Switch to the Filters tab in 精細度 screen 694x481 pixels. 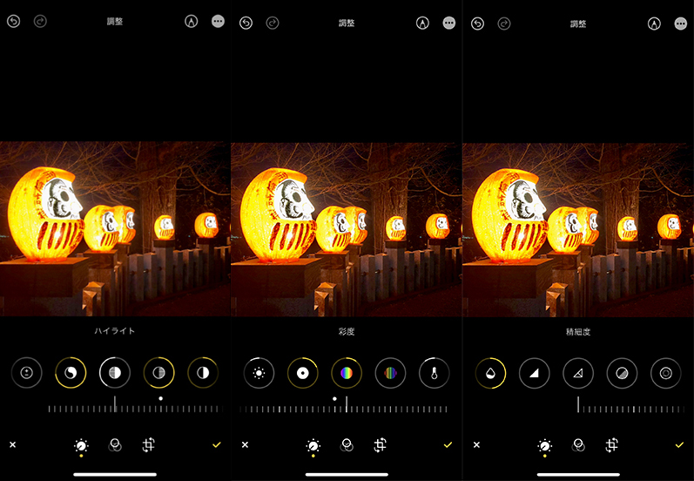(x=578, y=445)
